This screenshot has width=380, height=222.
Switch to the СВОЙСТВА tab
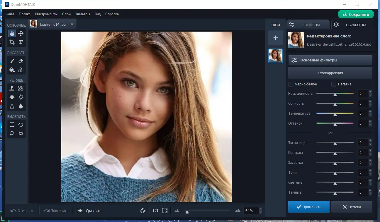point(308,25)
